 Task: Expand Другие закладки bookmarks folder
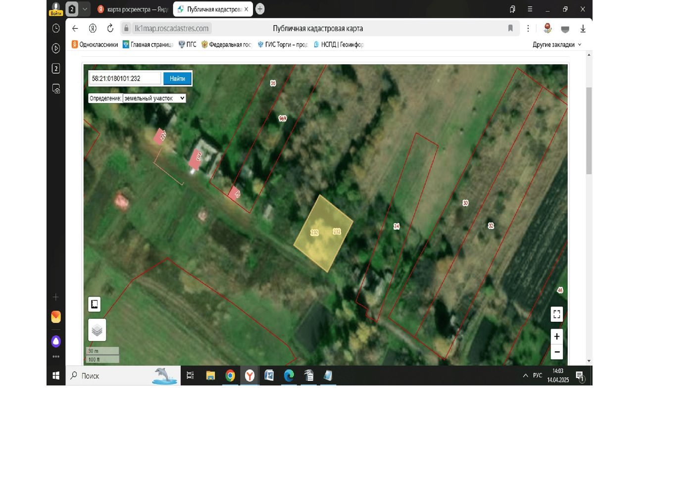(x=557, y=45)
